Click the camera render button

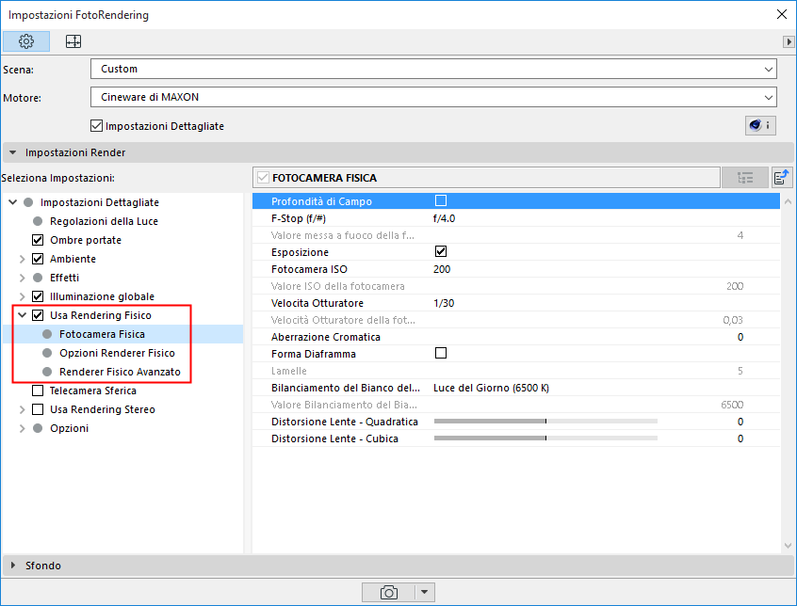(x=389, y=592)
